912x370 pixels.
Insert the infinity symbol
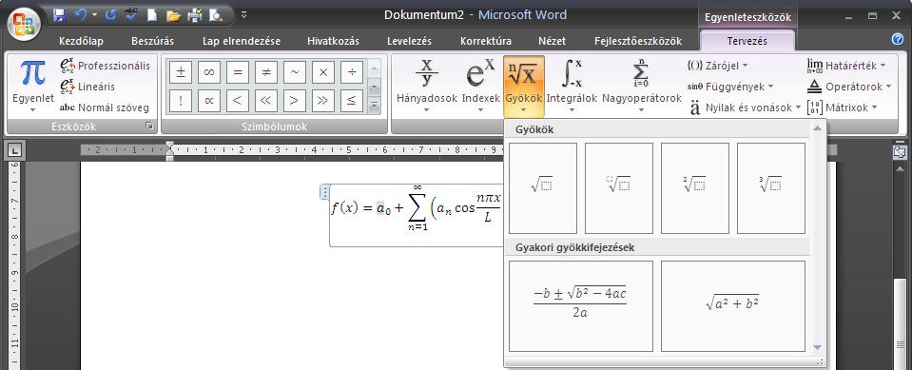[x=209, y=72]
